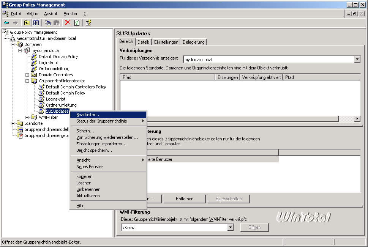Click the Back arrow toolbar icon
368x247 pixels.
click(x=6, y=23)
